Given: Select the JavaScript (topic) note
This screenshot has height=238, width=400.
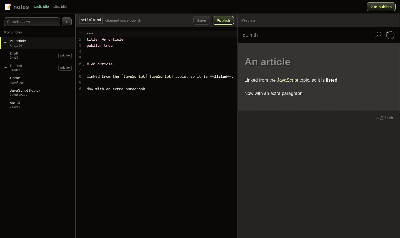Looking at the screenshot, I should [x=38, y=92].
